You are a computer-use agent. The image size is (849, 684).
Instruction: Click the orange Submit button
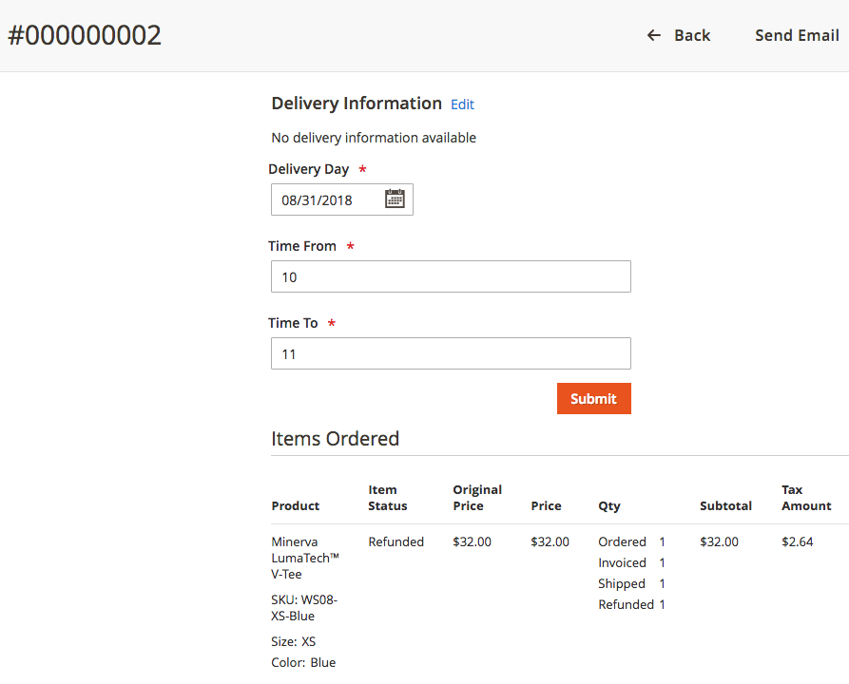[x=593, y=399]
